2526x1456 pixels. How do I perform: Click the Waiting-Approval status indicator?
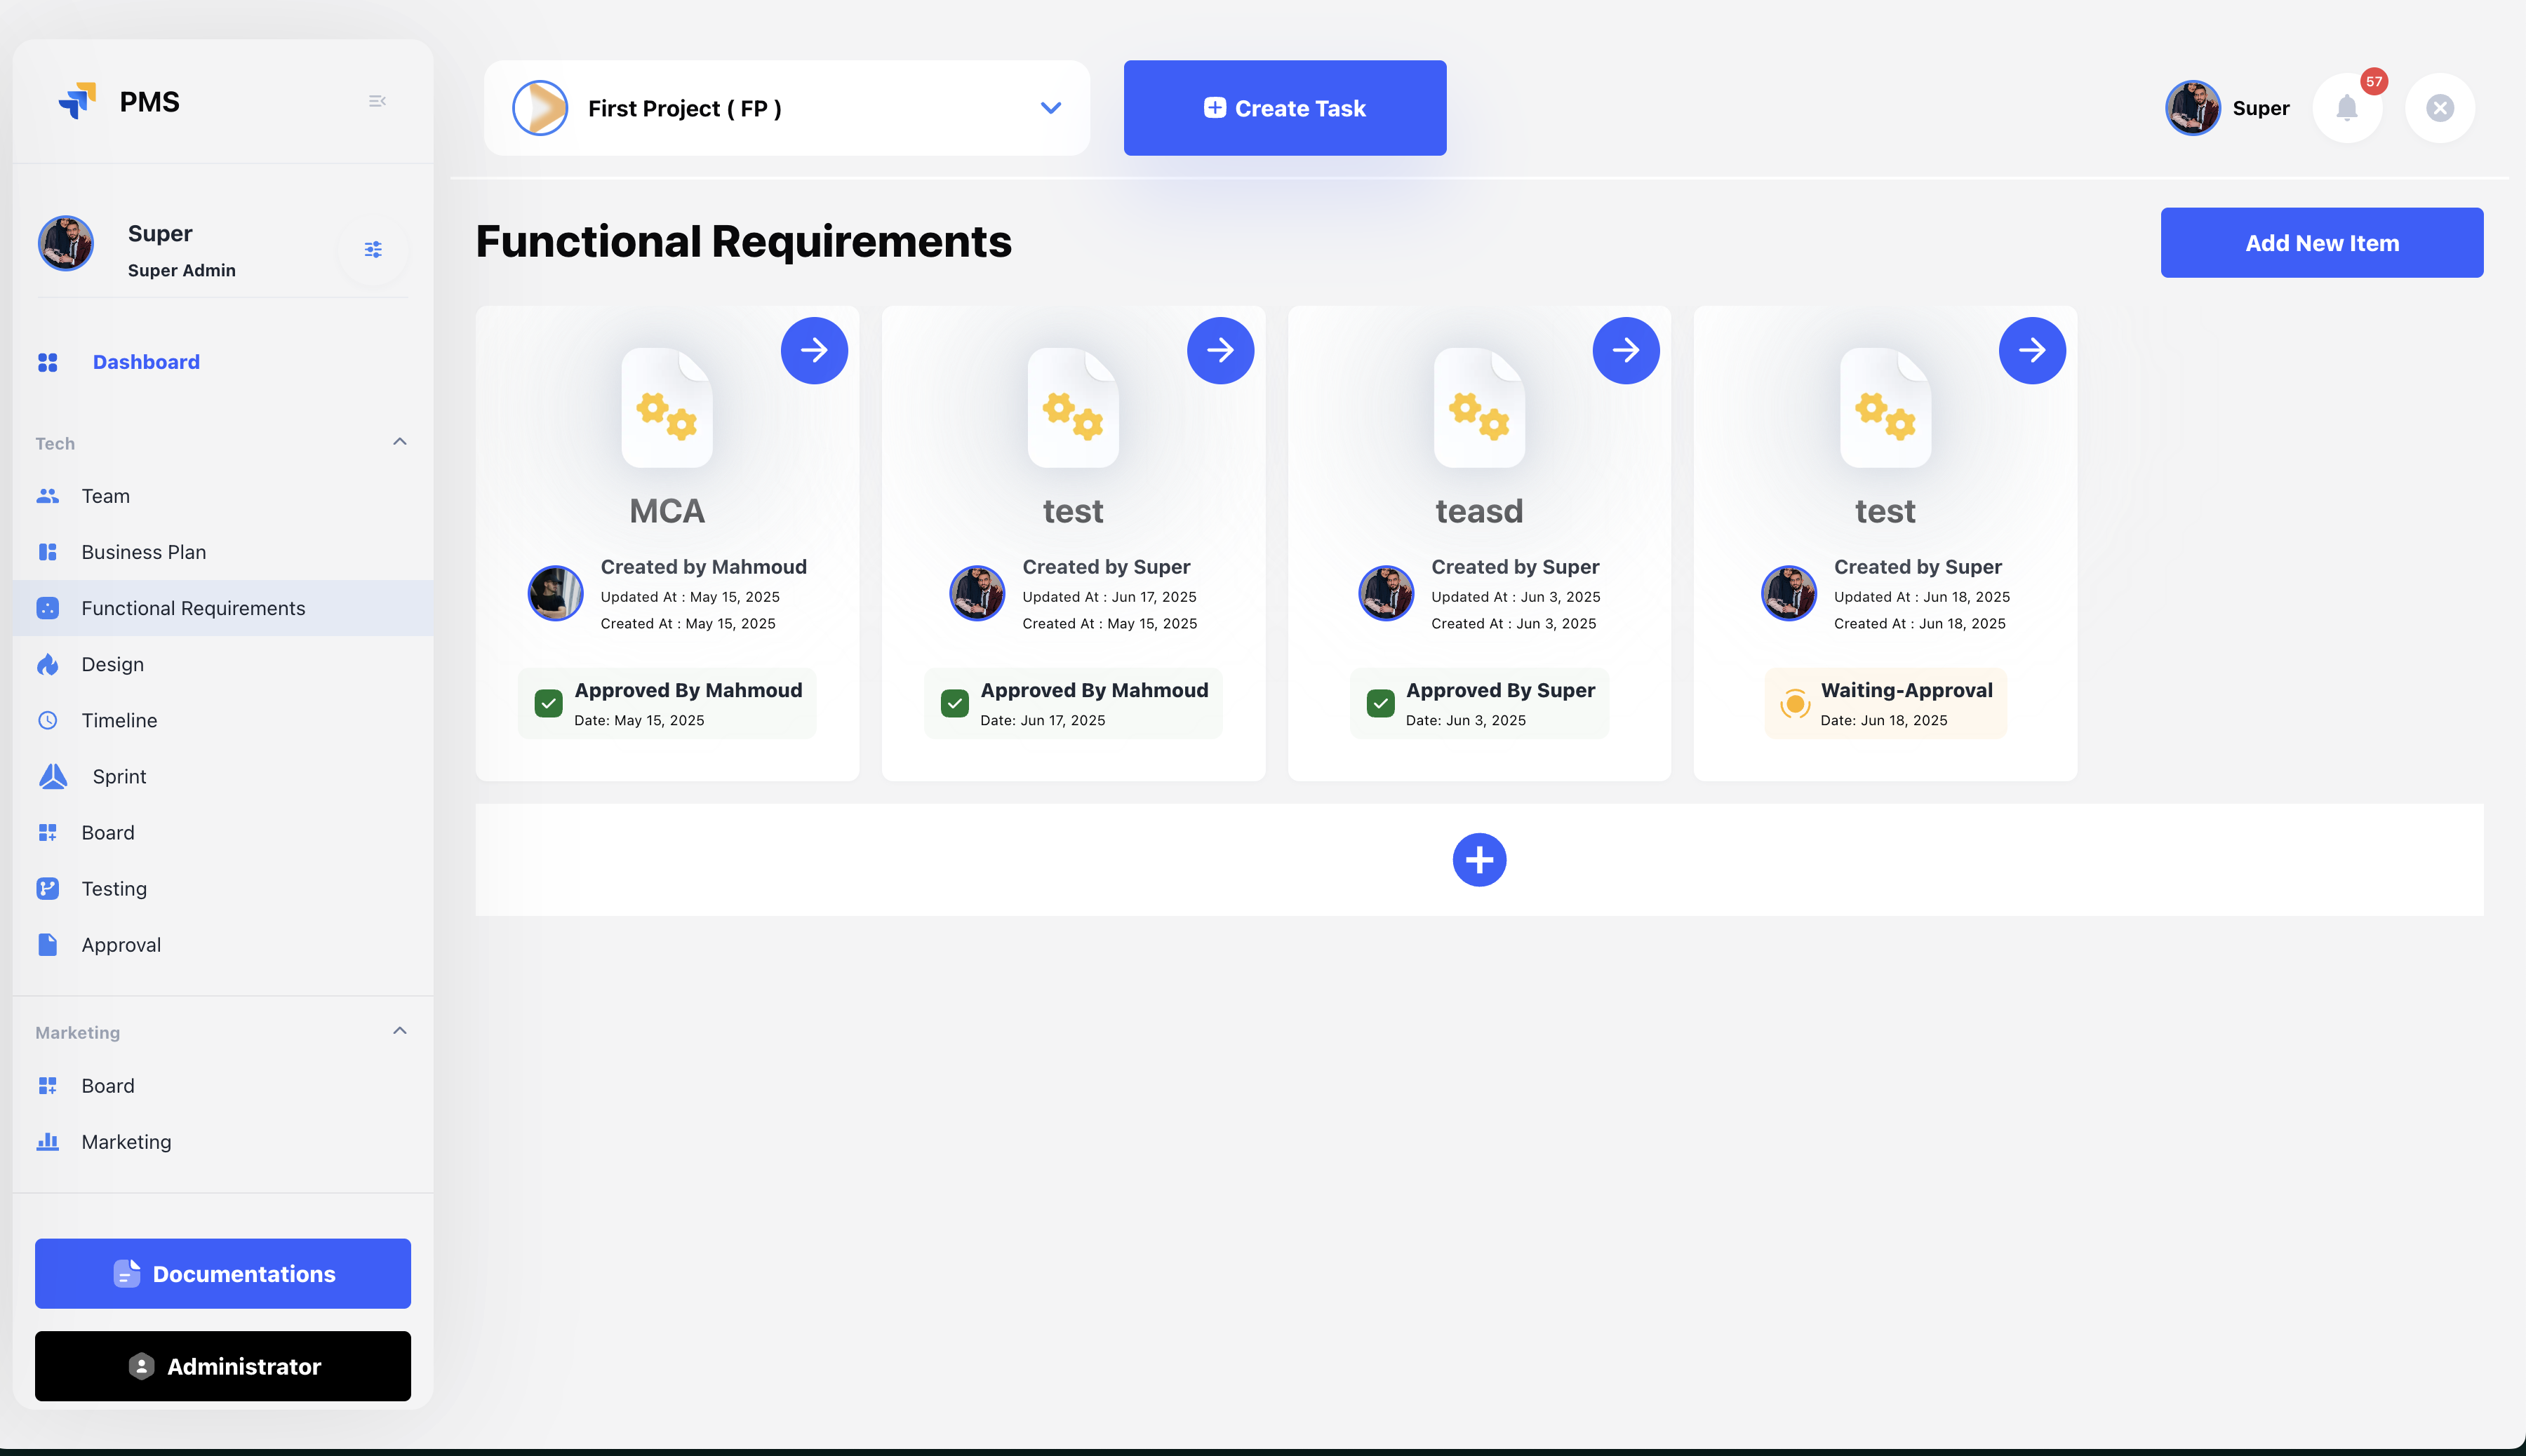point(1795,703)
